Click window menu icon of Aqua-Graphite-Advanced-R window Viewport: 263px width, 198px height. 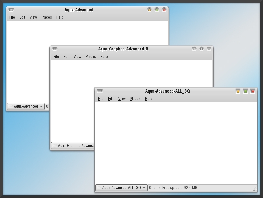[55, 49]
